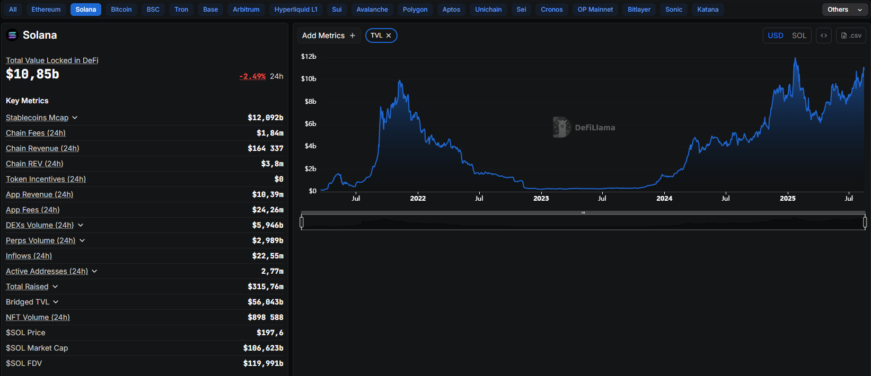Viewport: 871px width, 376px height.
Task: Expand Bridged TVL breakdown
Action: 56,302
